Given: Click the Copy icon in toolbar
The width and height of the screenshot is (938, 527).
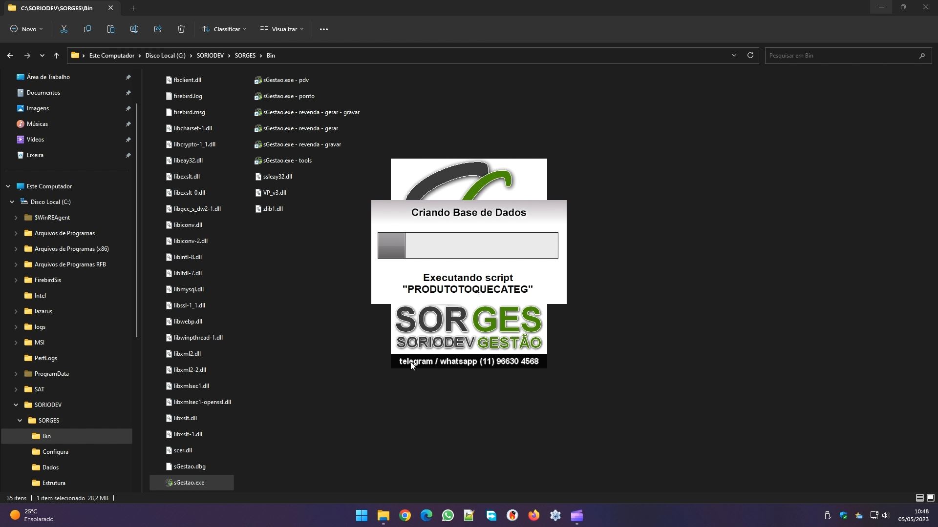Looking at the screenshot, I should point(87,29).
